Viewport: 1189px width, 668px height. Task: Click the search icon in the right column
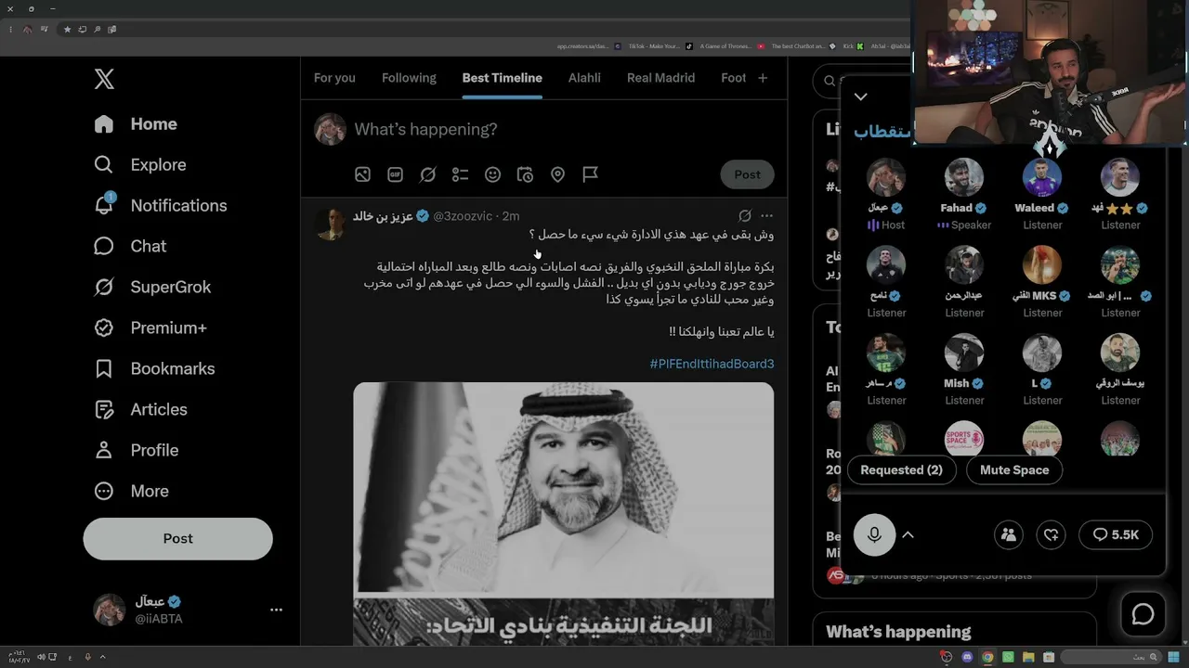pos(830,82)
